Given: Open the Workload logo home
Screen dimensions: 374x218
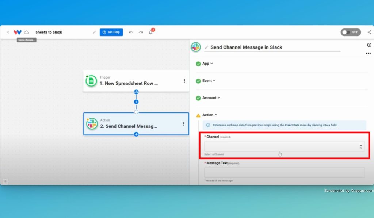Looking at the screenshot, I should (x=18, y=32).
